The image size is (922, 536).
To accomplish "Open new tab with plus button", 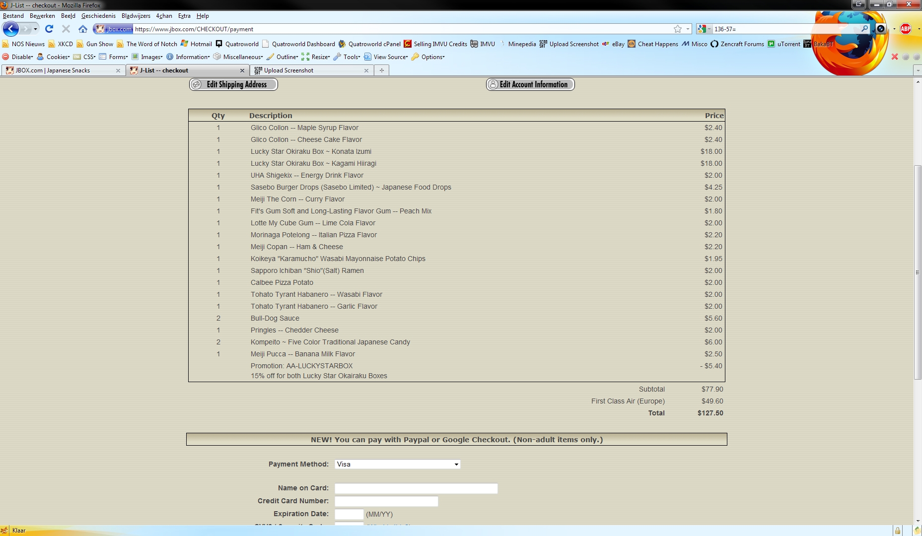I will 381,70.
